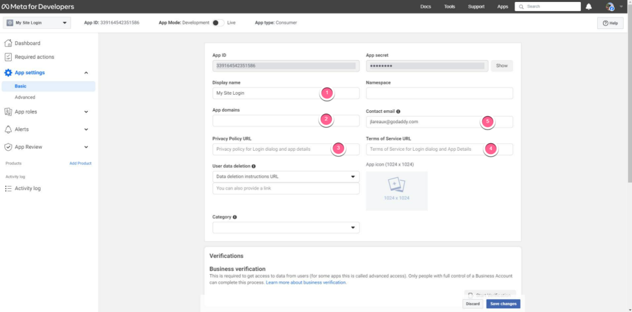Click the Privacy Policy URL field
The image size is (632, 312).
coord(286,149)
